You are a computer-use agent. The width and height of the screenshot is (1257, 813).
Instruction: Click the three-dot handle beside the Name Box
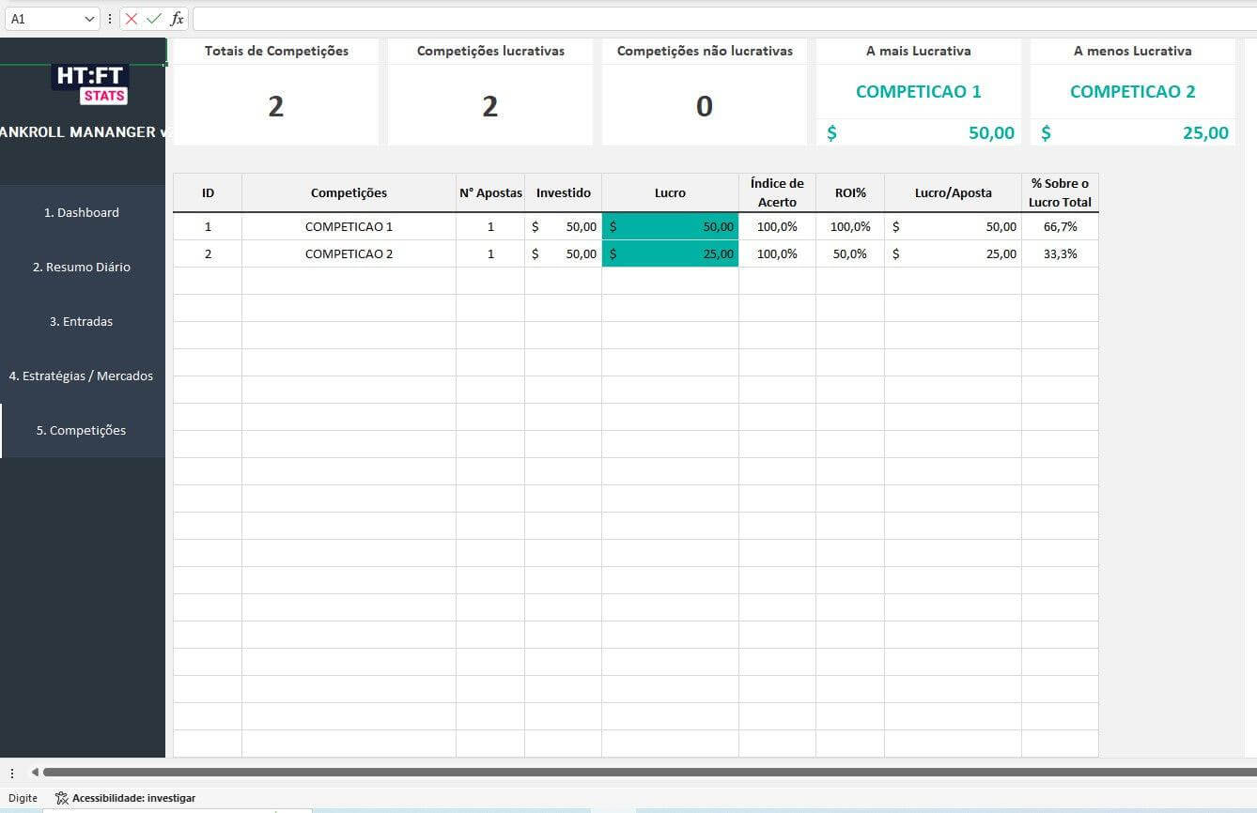[110, 19]
